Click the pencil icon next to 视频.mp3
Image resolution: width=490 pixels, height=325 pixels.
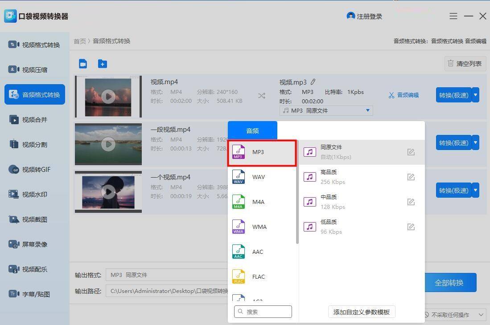tap(313, 82)
